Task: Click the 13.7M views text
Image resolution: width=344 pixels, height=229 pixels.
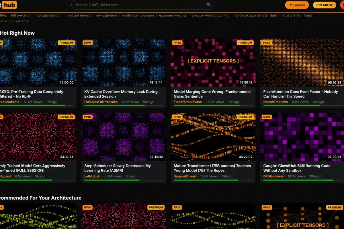Action: point(215,102)
